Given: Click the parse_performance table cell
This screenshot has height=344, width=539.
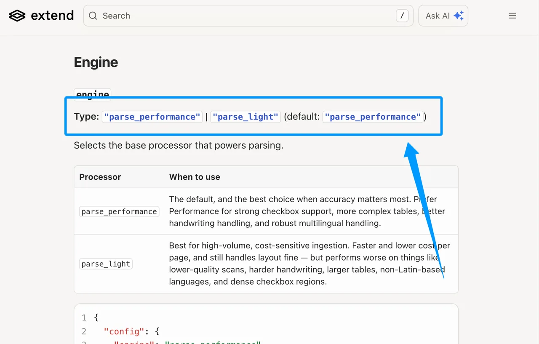Looking at the screenshot, I should pyautogui.click(x=119, y=211).
